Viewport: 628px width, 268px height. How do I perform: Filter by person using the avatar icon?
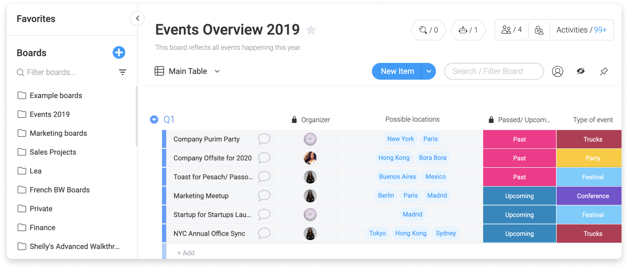(557, 71)
